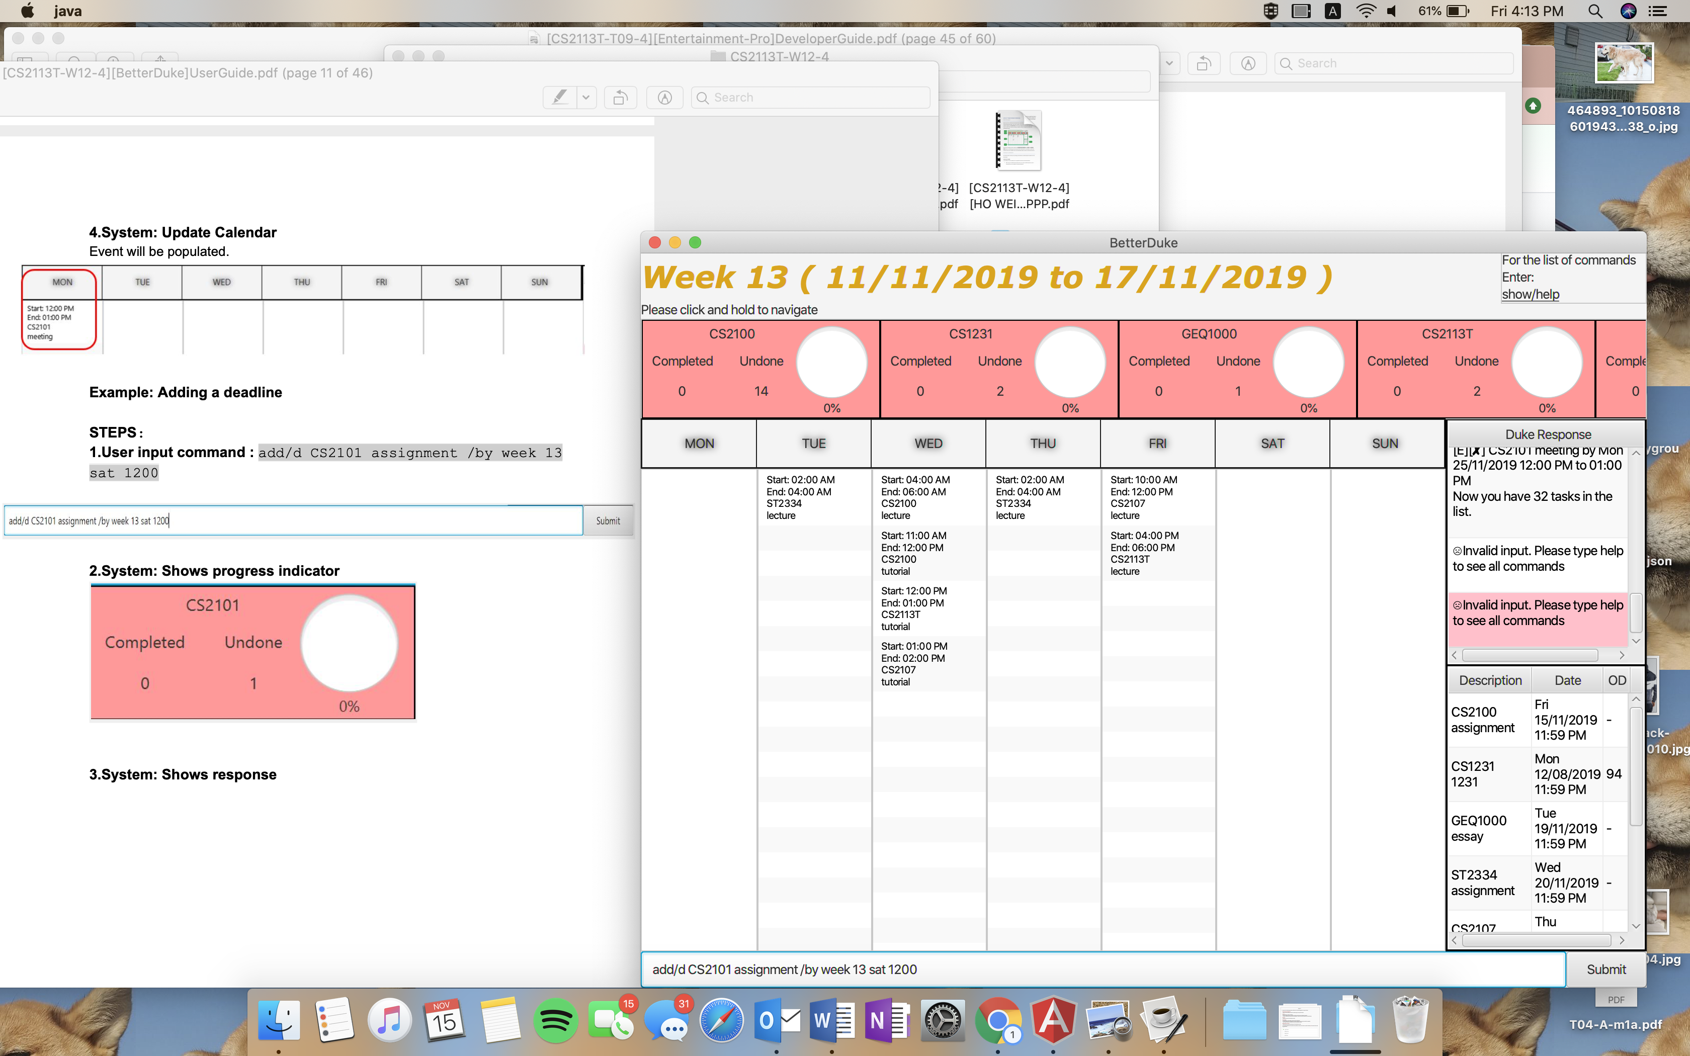This screenshot has width=1690, height=1056.
Task: Click Rotate icon in BetterDuke UserGuide toolbar
Action: [x=620, y=98]
